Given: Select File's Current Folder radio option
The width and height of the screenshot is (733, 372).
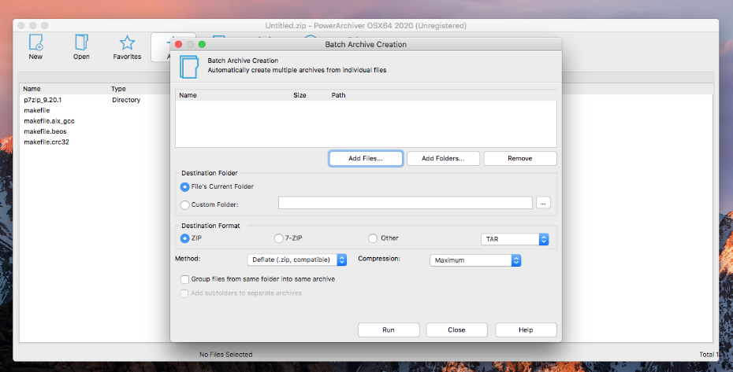Looking at the screenshot, I should (185, 186).
